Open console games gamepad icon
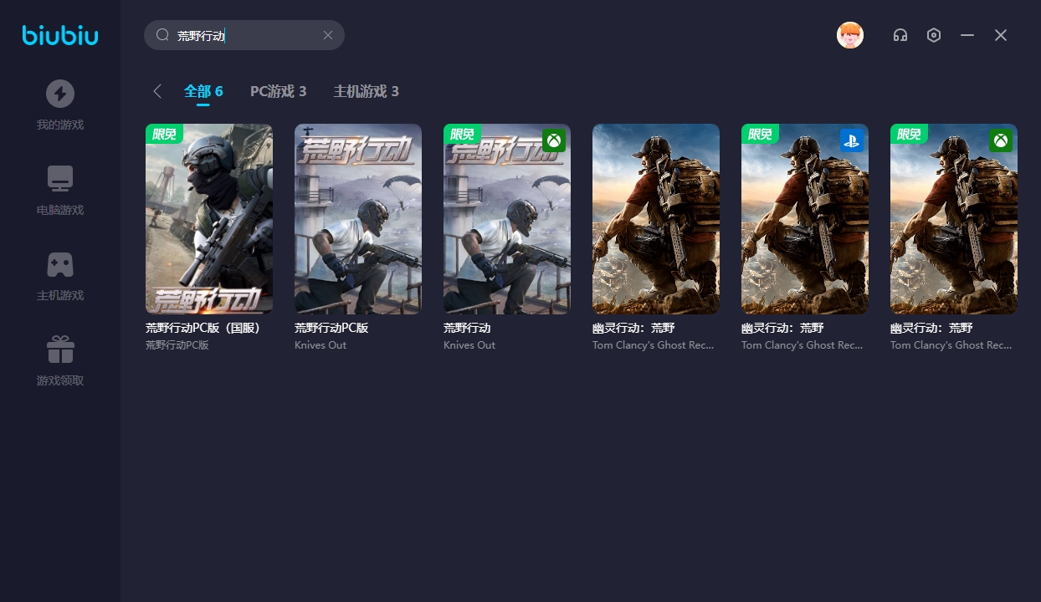The image size is (1041, 602). point(59,264)
